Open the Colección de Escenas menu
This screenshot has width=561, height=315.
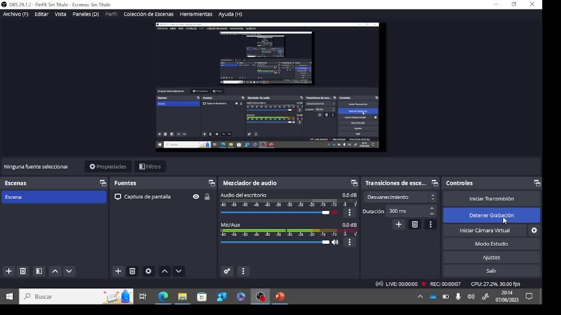(148, 14)
